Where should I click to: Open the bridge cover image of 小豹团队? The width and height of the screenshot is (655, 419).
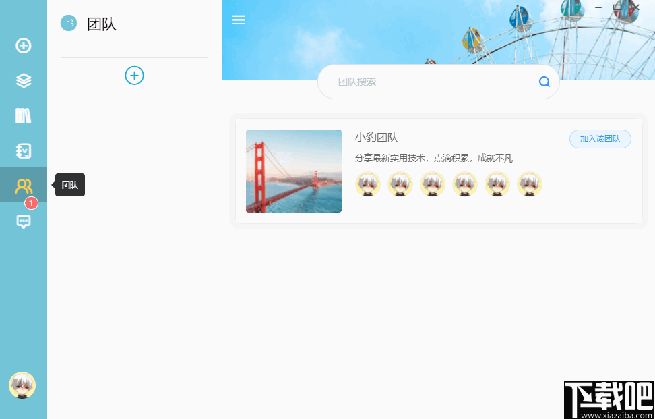tap(294, 171)
